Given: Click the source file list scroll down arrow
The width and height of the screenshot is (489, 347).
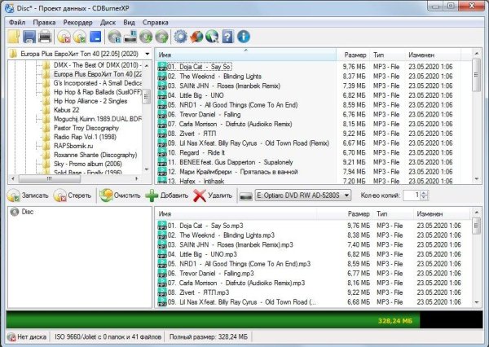Looking at the screenshot, I should pyautogui.click(x=477, y=179).
